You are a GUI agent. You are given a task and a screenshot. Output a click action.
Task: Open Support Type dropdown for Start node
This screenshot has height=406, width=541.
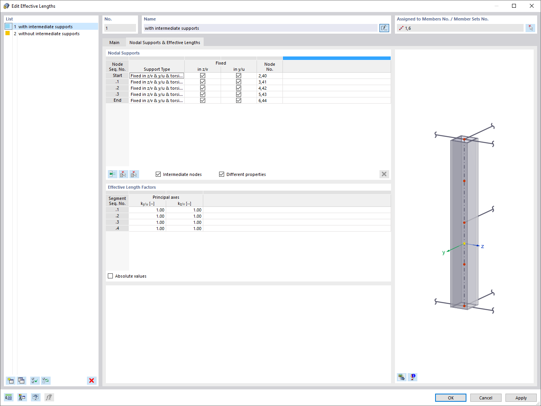coord(182,75)
